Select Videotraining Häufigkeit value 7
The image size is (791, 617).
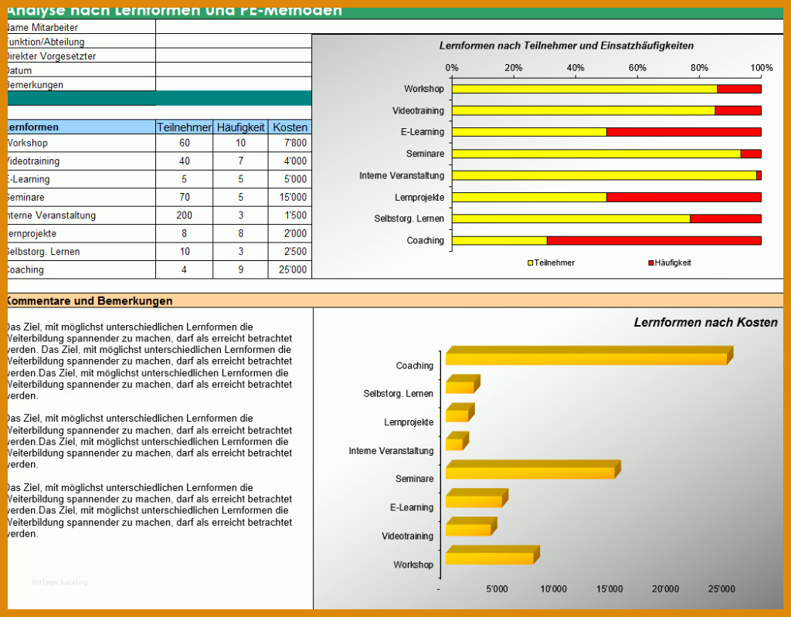coord(241,161)
